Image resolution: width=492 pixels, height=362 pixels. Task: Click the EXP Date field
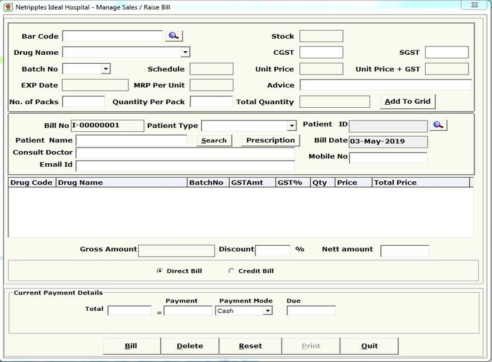(95, 85)
